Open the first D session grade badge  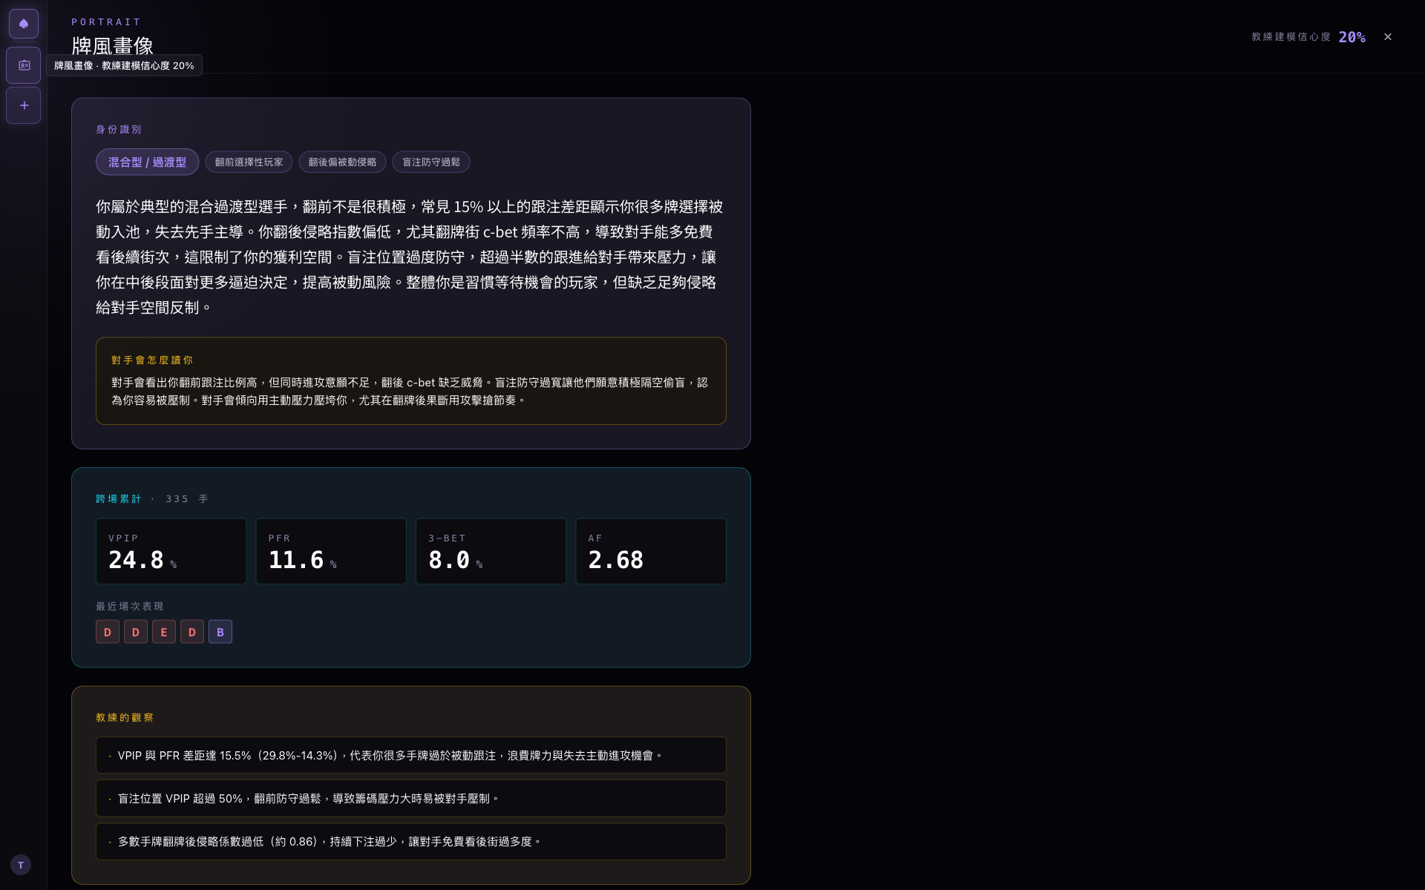pos(108,632)
